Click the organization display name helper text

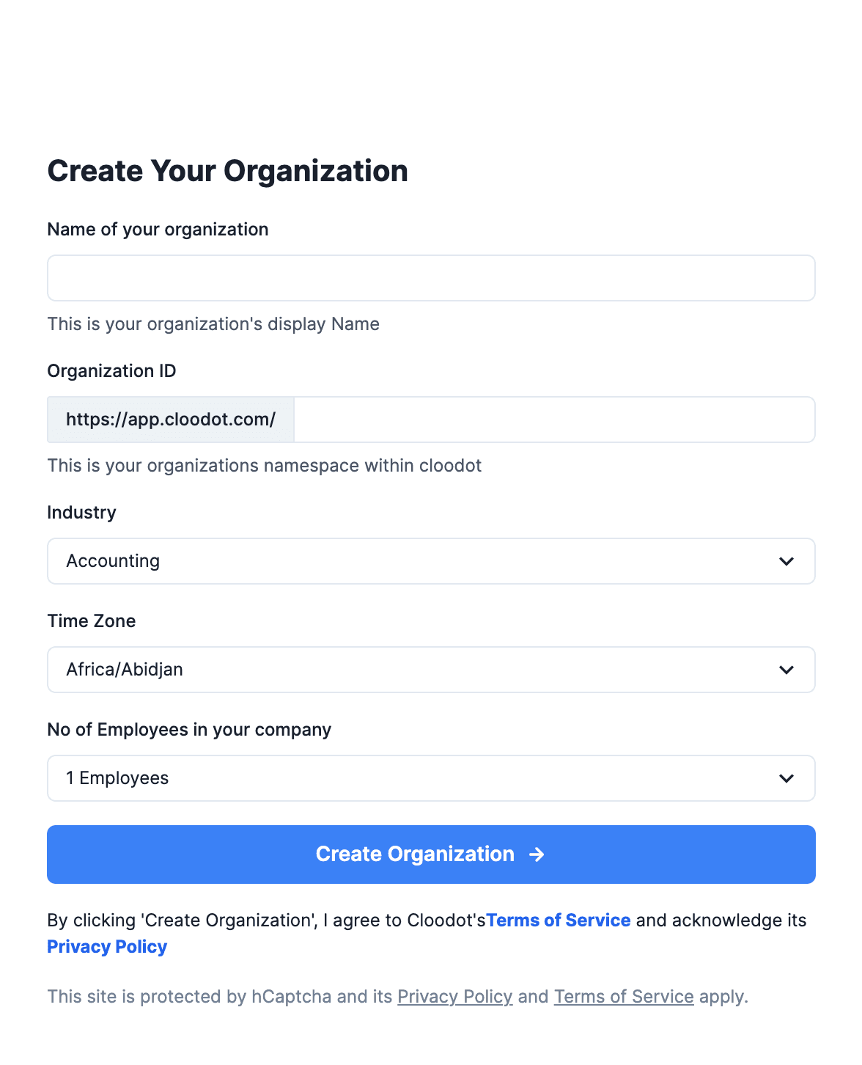point(213,323)
